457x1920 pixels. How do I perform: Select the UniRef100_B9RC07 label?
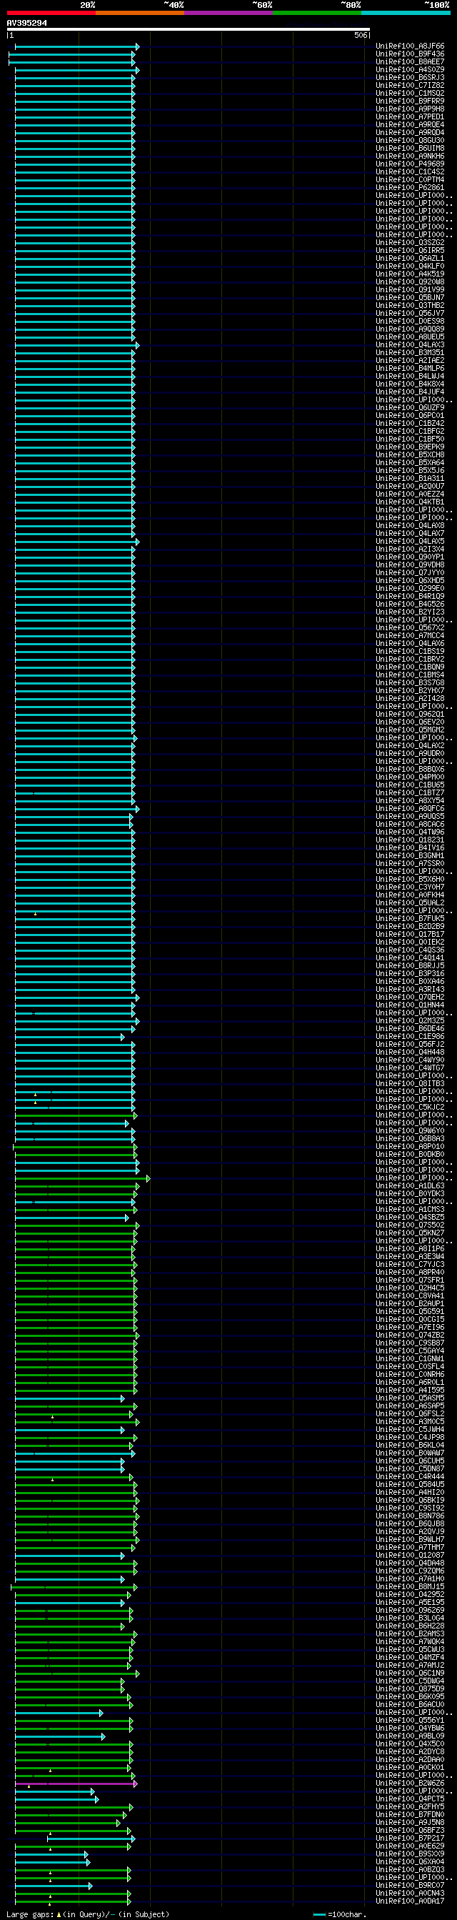point(410,1885)
